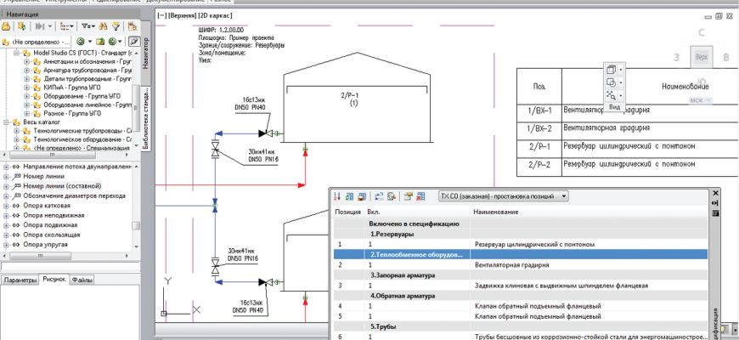The width and height of the screenshot is (739, 340).
Task: Expand the КИПиА - Группа УГО node
Action: click(x=27, y=88)
